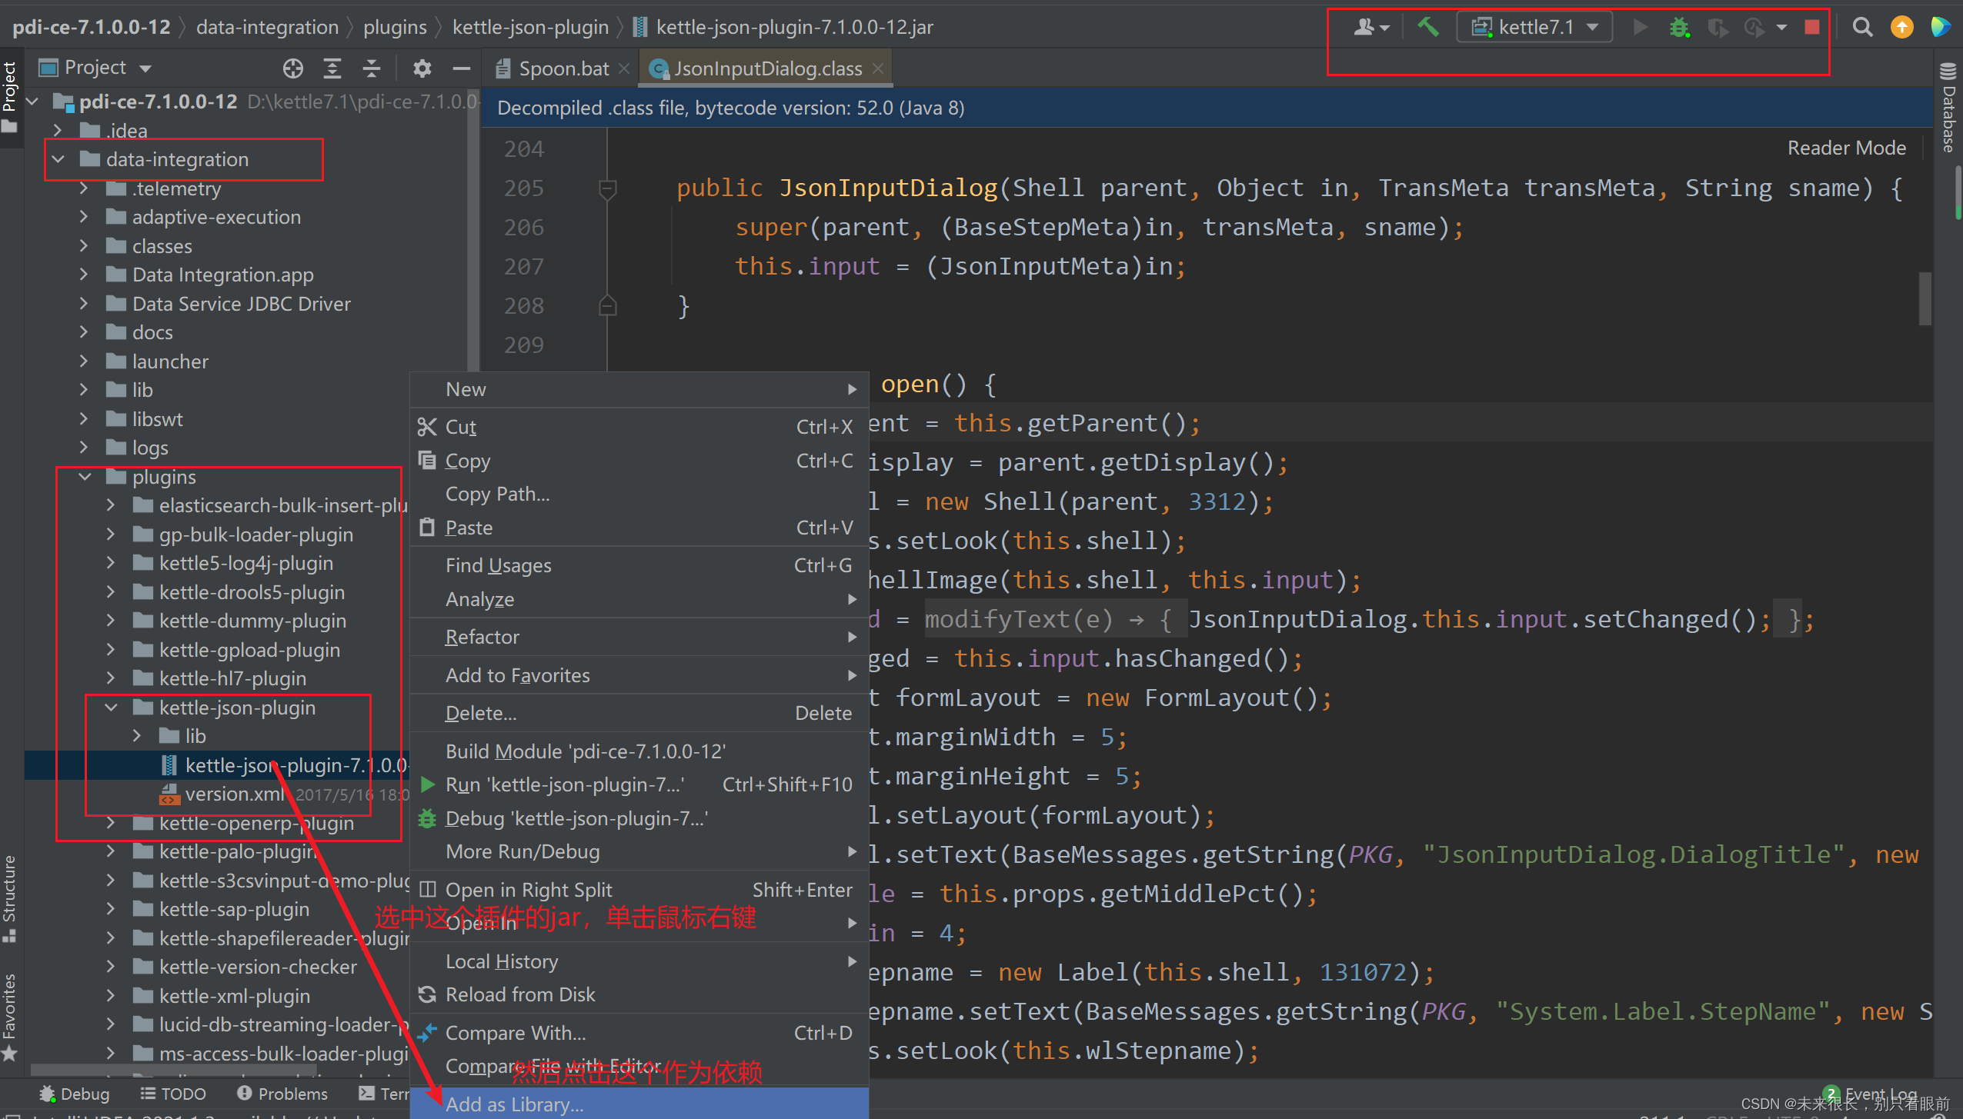Open Project panel gear options
Image resolution: width=1963 pixels, height=1119 pixels.
(422, 68)
